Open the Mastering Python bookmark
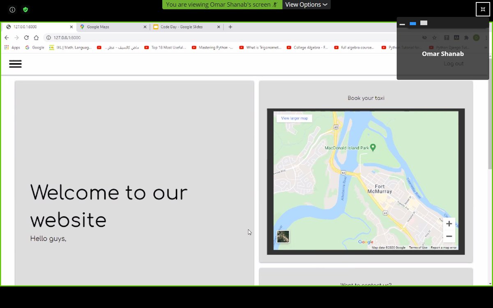The height and width of the screenshot is (308, 493). pos(212,48)
